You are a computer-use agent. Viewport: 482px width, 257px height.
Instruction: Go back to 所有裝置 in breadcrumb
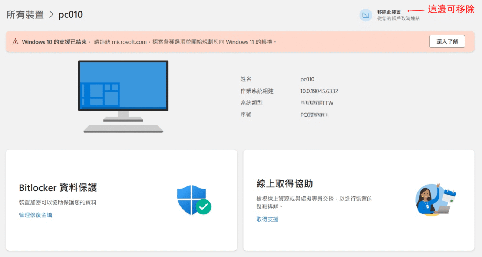(25, 15)
